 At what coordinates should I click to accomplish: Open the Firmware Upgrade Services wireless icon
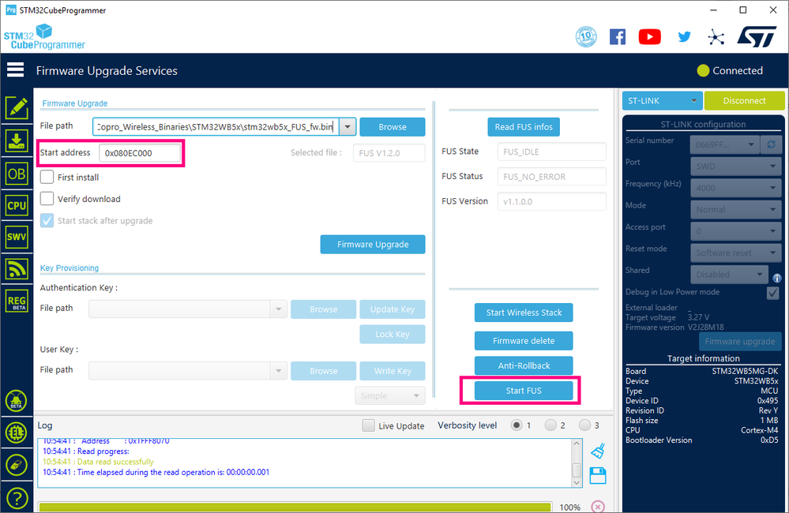17,268
